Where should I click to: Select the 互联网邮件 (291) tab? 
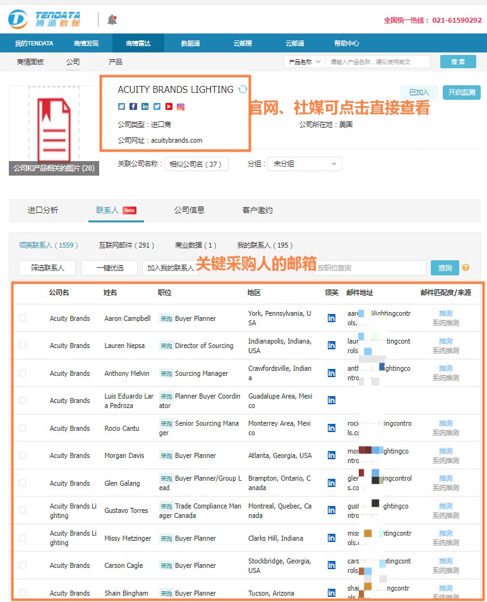(126, 245)
